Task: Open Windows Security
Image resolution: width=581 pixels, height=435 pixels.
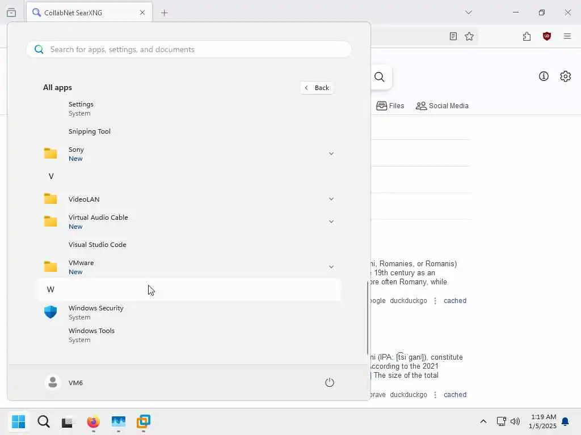Action: tap(189, 312)
